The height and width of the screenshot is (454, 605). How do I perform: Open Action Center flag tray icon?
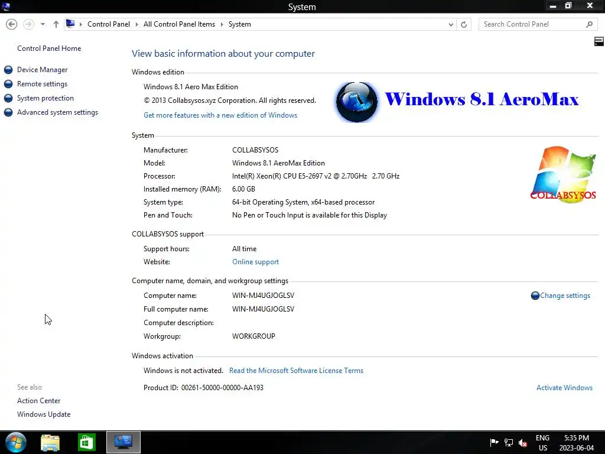[494, 442]
